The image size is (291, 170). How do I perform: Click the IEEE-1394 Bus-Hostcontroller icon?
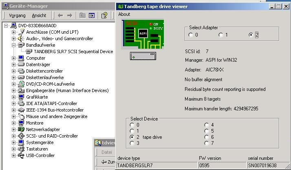tap(21, 110)
